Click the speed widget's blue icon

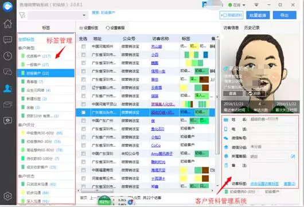[x=130, y=202]
